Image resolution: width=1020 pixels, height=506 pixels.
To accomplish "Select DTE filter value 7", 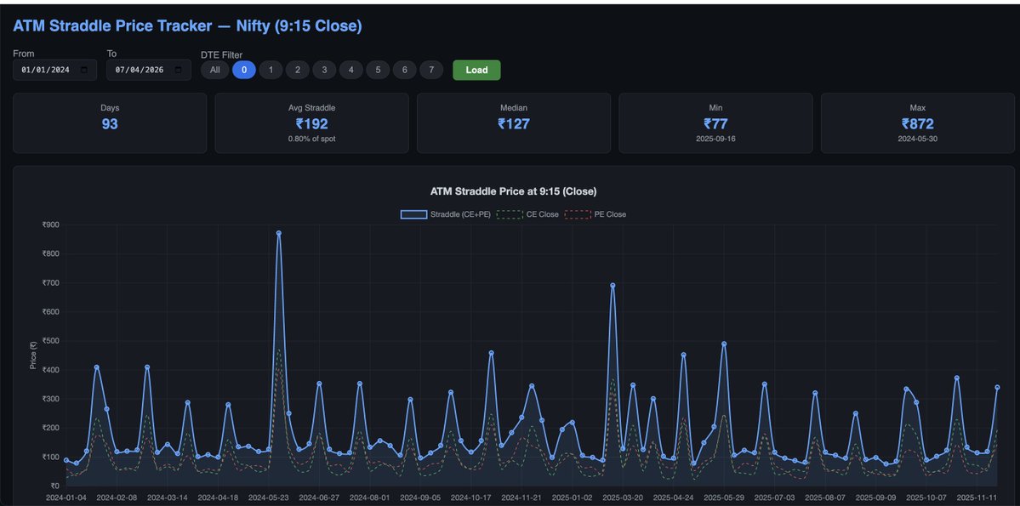I will pos(431,69).
